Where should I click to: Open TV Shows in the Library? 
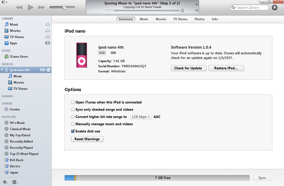coord(17,37)
